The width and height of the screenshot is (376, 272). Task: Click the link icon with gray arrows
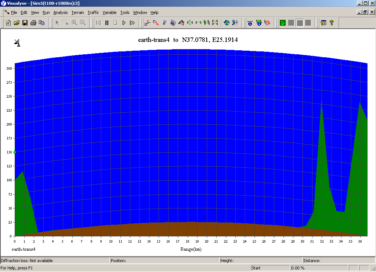tap(190, 23)
